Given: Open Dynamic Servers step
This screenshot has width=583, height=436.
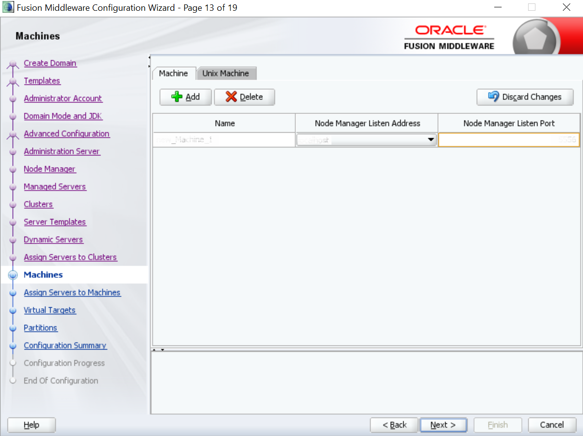Looking at the screenshot, I should [x=53, y=240].
